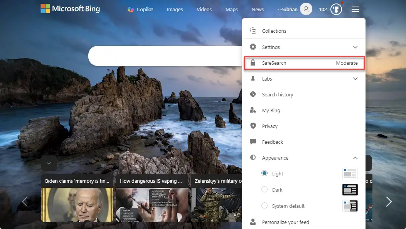Click the vaping story image thumbnail
This screenshot has height=229, width=406.
point(152,205)
